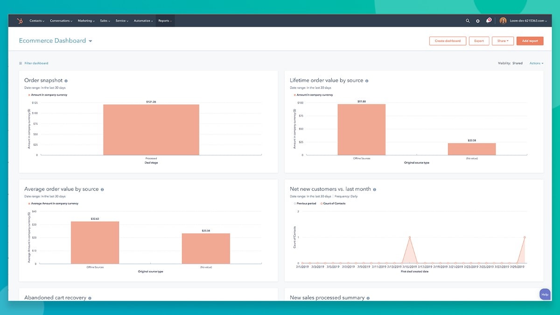Click the HubSpot sprocket logo

(20, 21)
